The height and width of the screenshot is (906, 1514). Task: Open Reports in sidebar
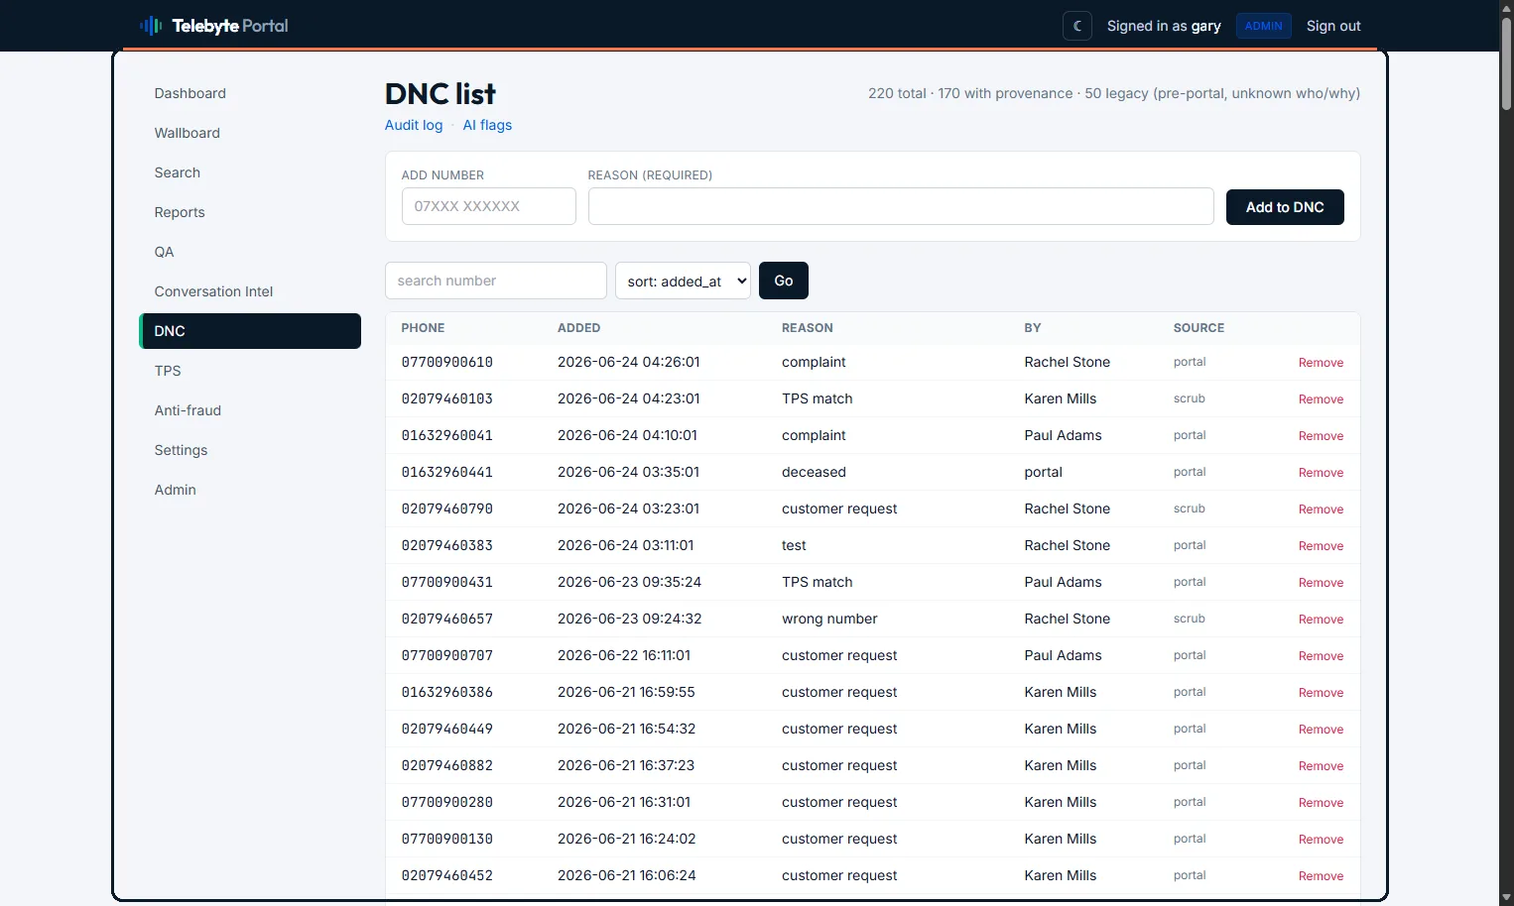(x=250, y=212)
